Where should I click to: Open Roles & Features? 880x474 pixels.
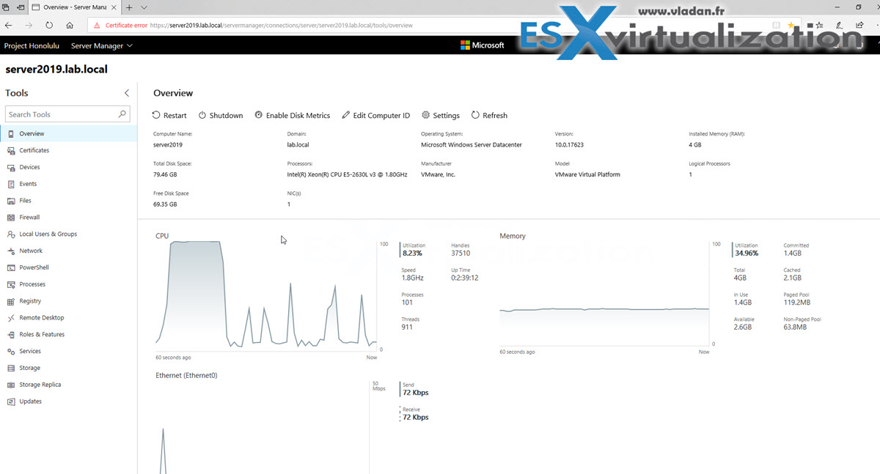[68, 335]
